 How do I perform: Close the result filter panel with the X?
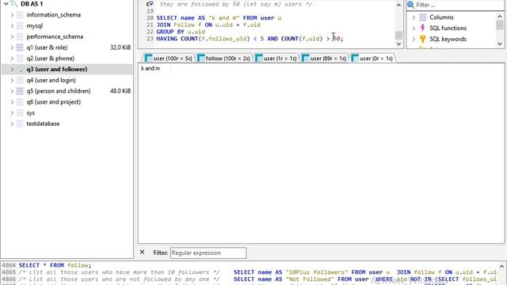(142, 252)
